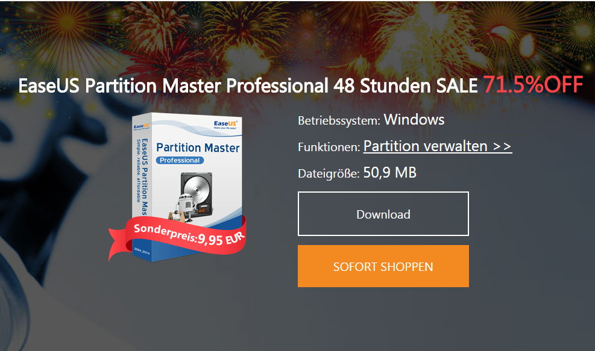Open the Partition verwalten link
Image resolution: width=595 pixels, height=351 pixels.
(438, 146)
